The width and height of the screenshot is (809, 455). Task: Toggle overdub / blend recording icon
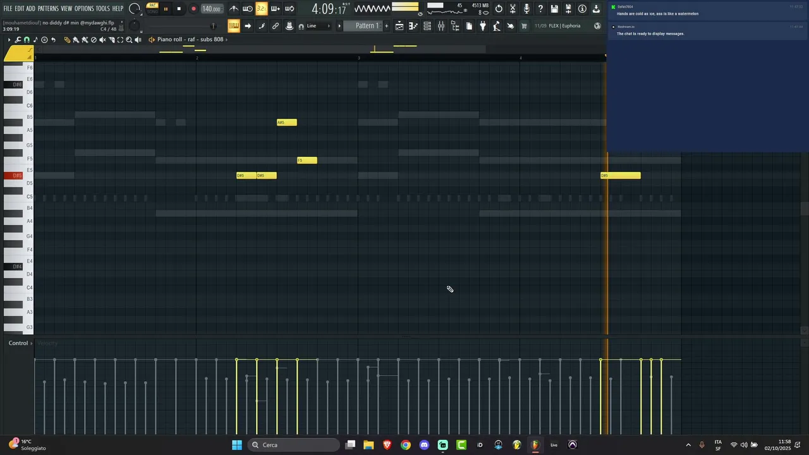[x=275, y=9]
